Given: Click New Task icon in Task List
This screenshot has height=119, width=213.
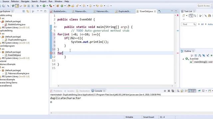Looking at the screenshot, I should 183,16.
